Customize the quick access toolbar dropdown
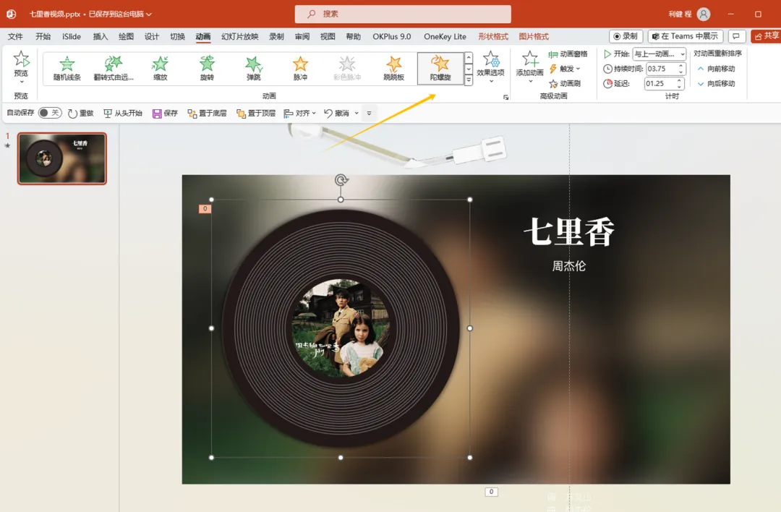This screenshot has height=512, width=781. (x=369, y=114)
